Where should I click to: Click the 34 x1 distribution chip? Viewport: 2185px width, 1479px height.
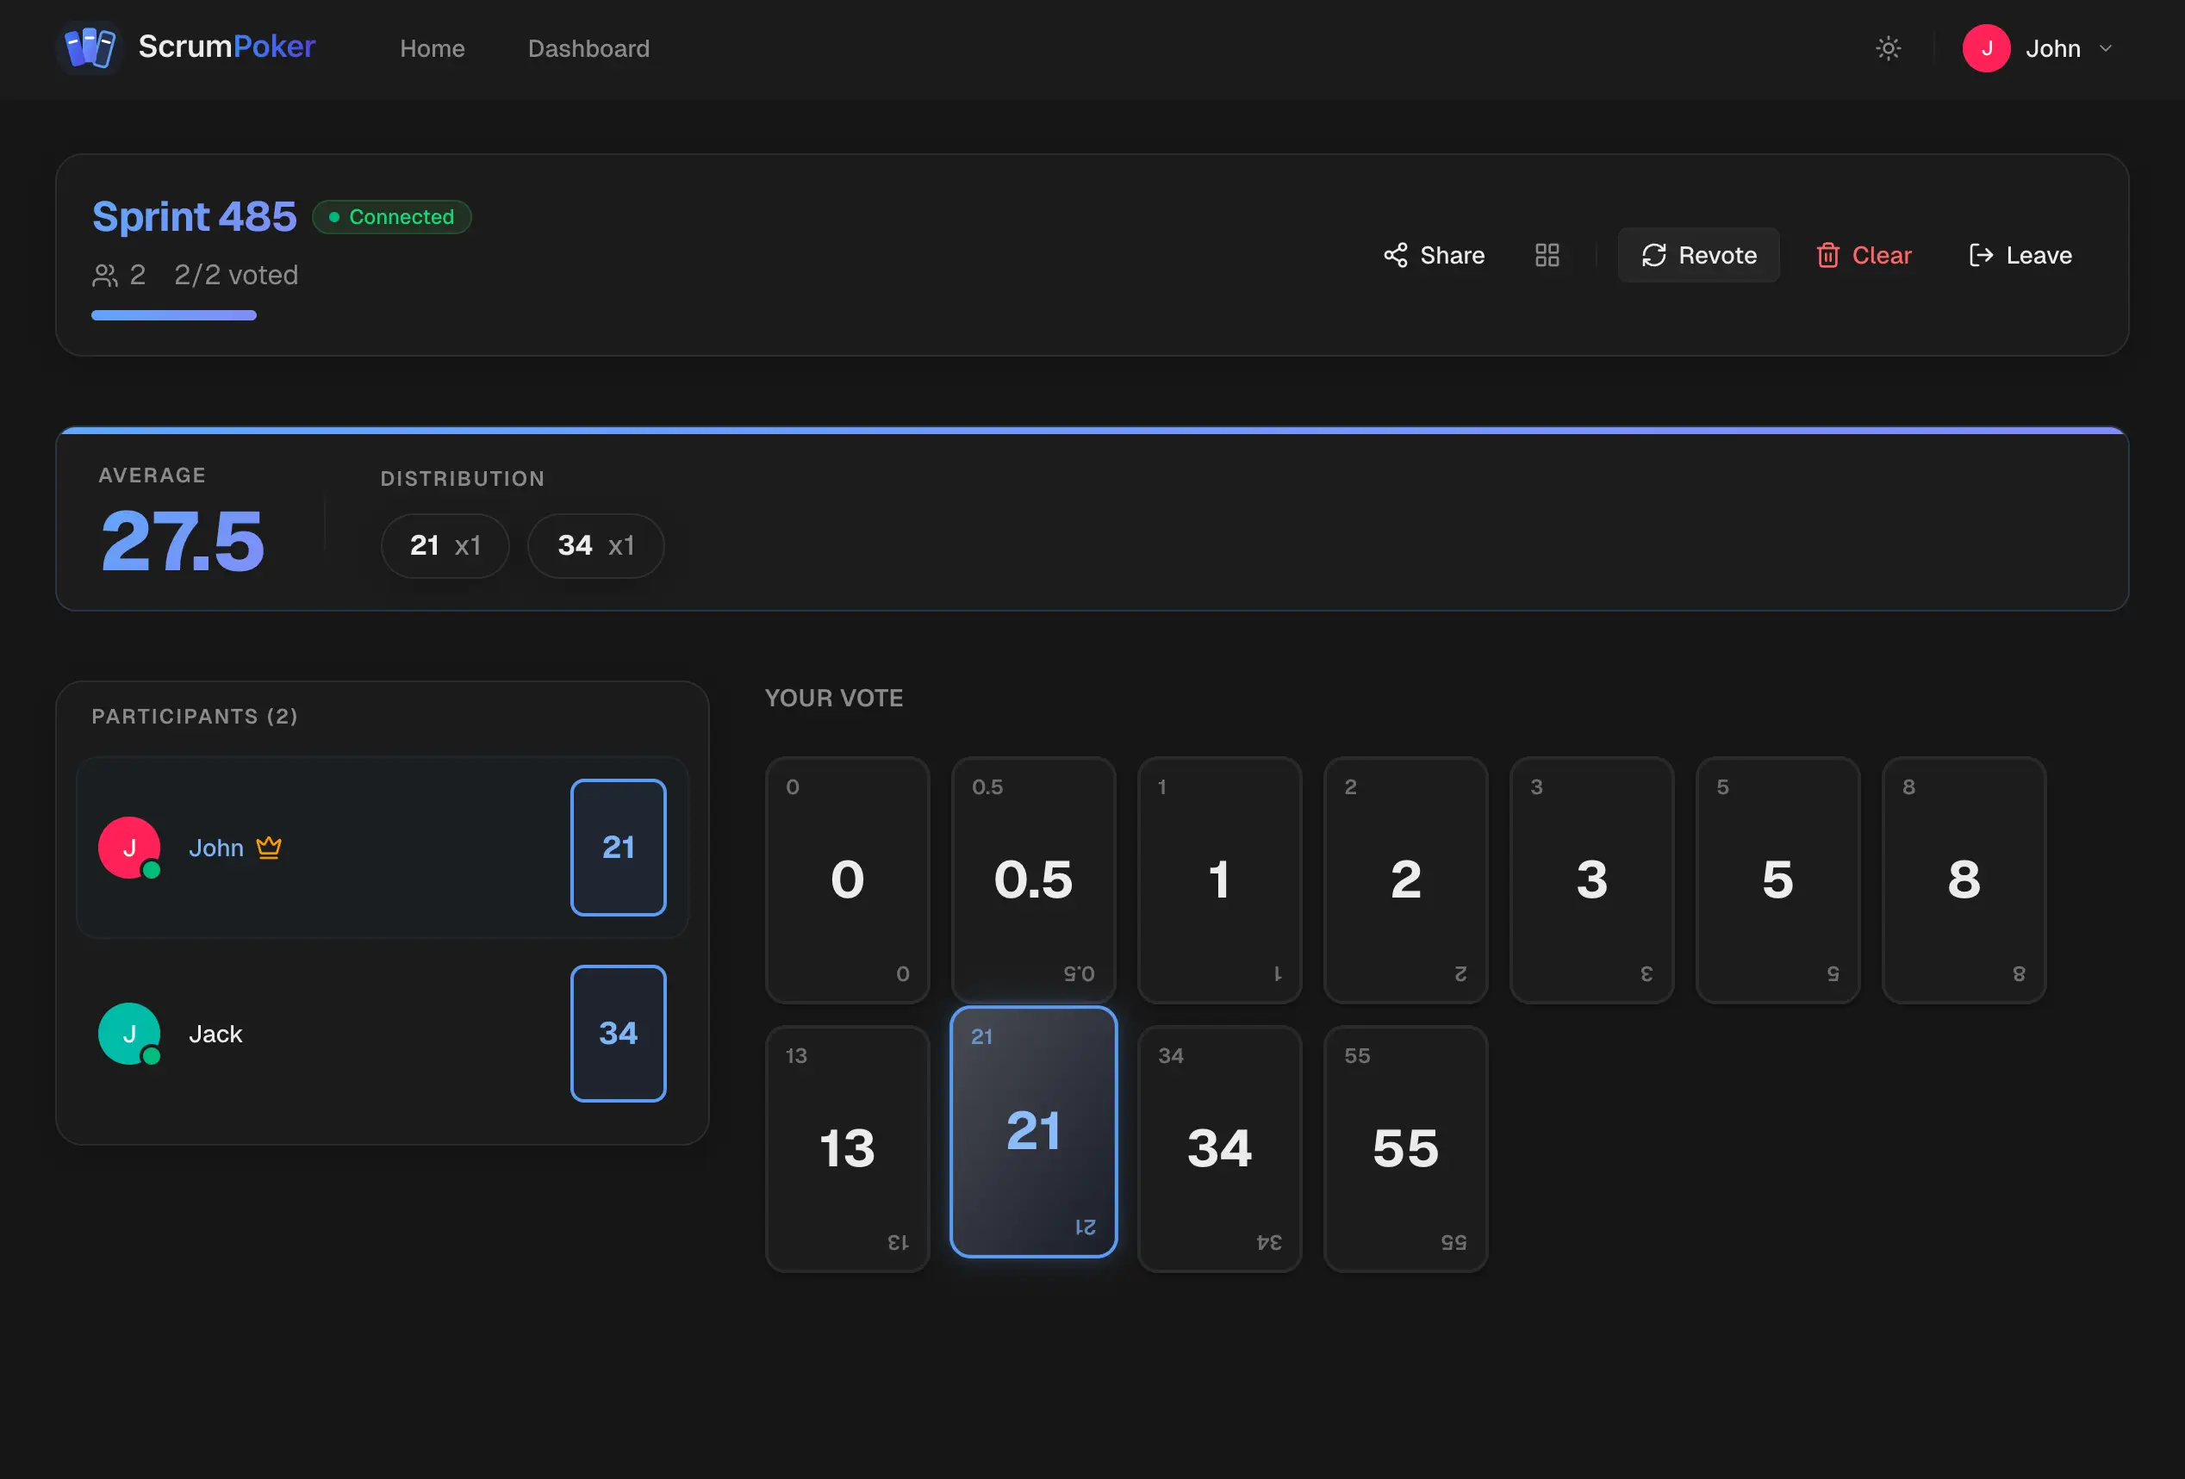click(595, 545)
